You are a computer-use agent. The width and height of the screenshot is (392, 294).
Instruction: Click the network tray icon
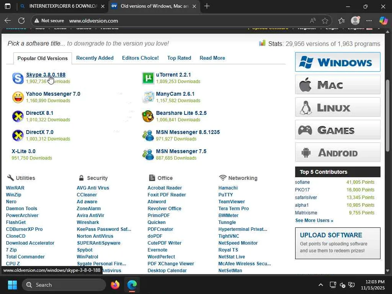[333, 285]
